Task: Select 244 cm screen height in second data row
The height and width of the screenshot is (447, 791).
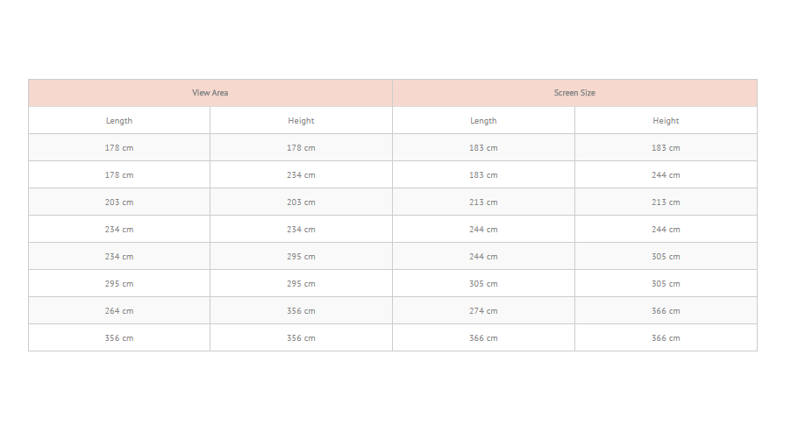Action: (x=666, y=175)
